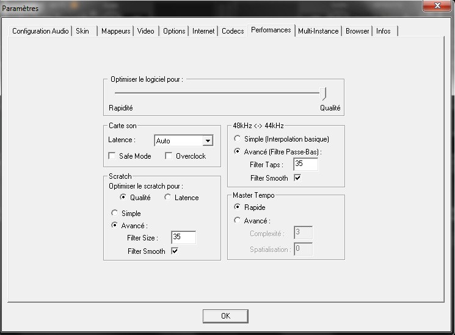The height and width of the screenshot is (335, 455).
Task: Switch to Configuration Audio tab
Action: point(41,31)
